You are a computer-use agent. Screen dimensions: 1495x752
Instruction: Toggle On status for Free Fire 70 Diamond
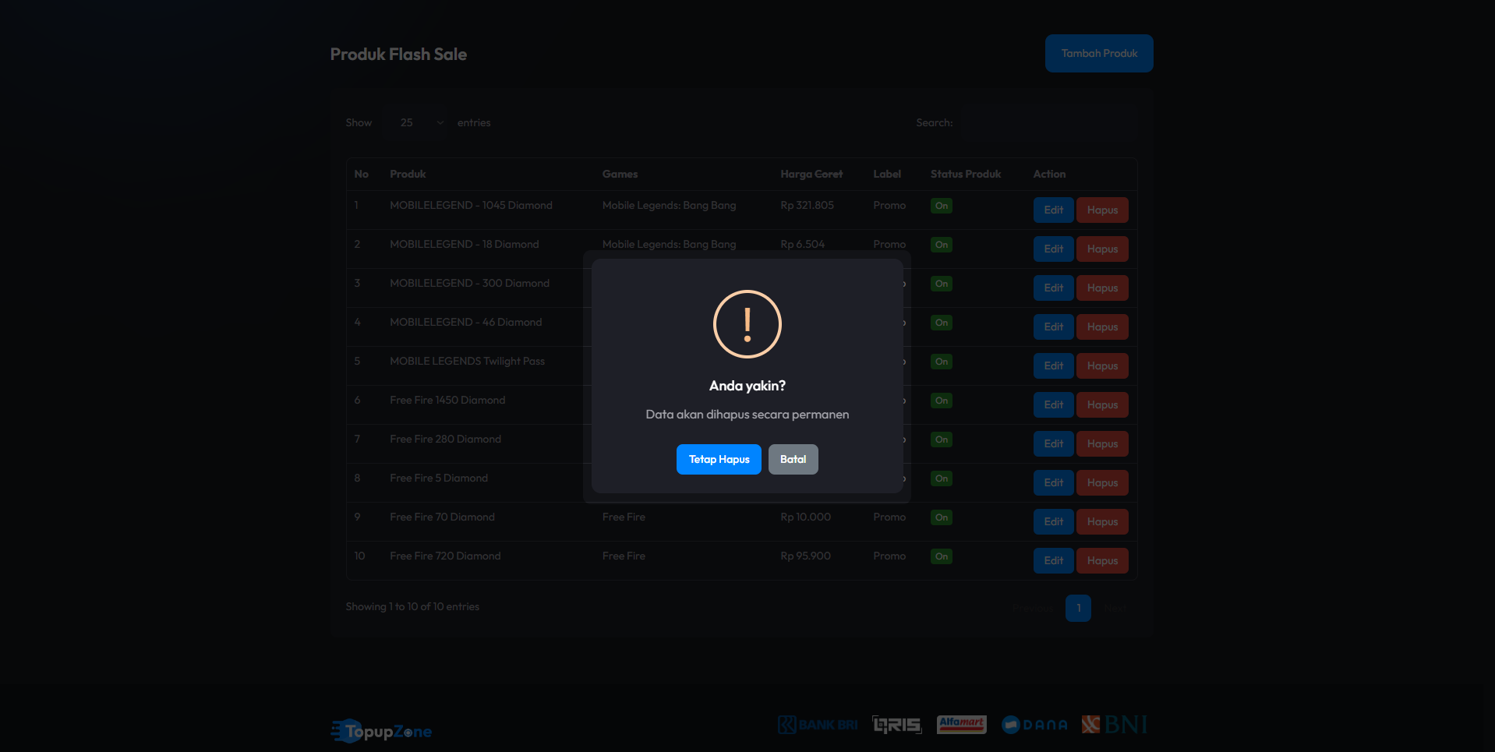point(941,517)
